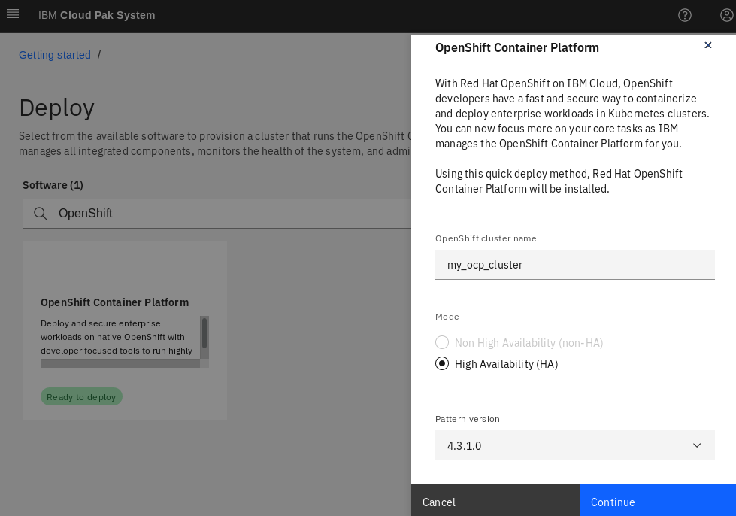Select the OpenShift Container Platform card title
Viewport: 736px width, 516px height.
point(114,302)
